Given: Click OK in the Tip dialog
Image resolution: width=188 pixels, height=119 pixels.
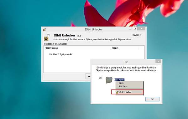Looking at the screenshot, I should [x=152, y=99].
